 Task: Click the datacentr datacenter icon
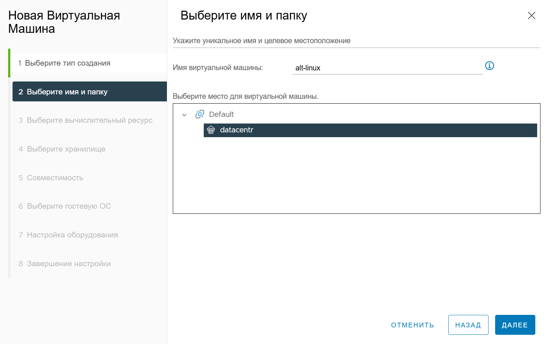[x=211, y=130]
